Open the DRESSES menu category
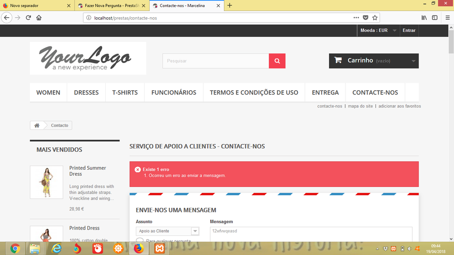Image resolution: width=454 pixels, height=255 pixels. (86, 92)
